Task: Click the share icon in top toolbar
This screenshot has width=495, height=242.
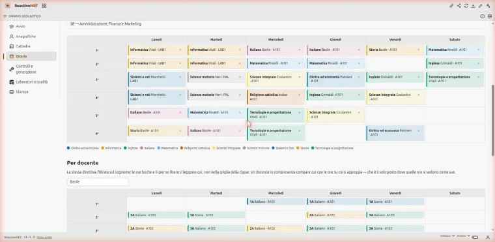Action: (x=459, y=6)
